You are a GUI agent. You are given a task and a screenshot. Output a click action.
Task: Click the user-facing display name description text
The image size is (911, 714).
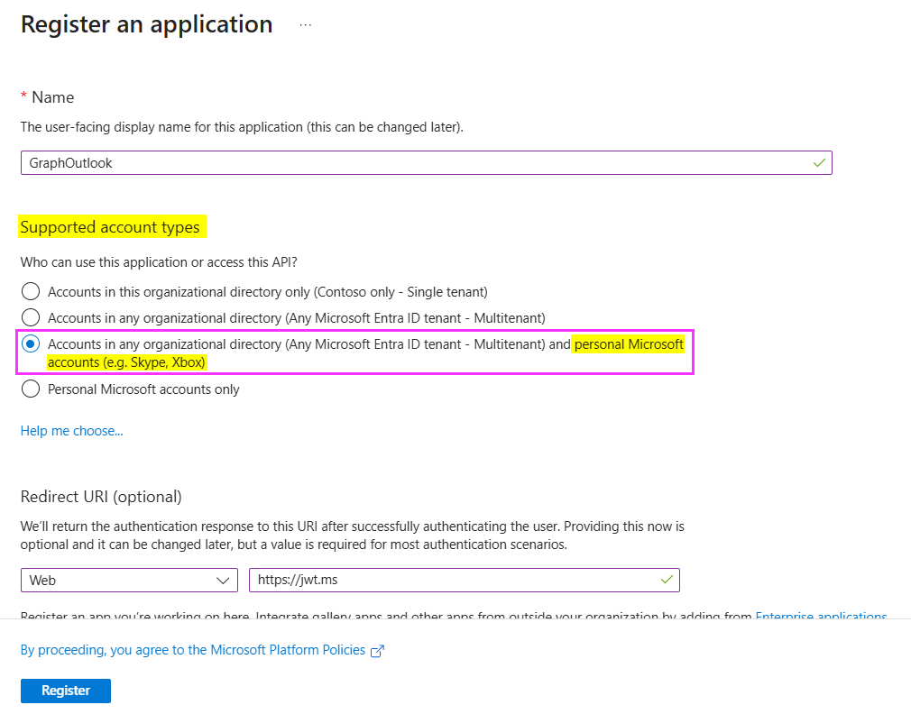tap(242, 127)
